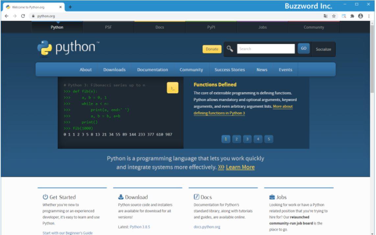
Task: Click the browser back arrow
Action: 7,16
